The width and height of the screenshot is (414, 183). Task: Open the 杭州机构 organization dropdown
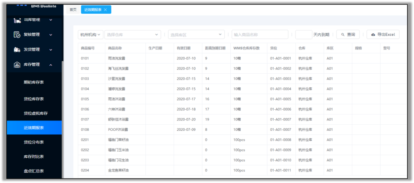click(x=90, y=35)
